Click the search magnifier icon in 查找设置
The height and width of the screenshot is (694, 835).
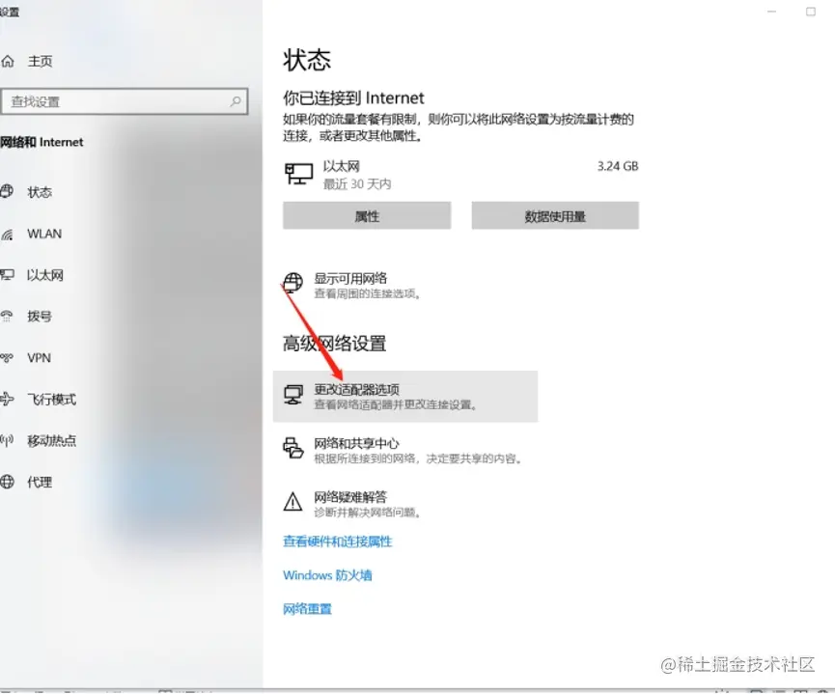[236, 101]
